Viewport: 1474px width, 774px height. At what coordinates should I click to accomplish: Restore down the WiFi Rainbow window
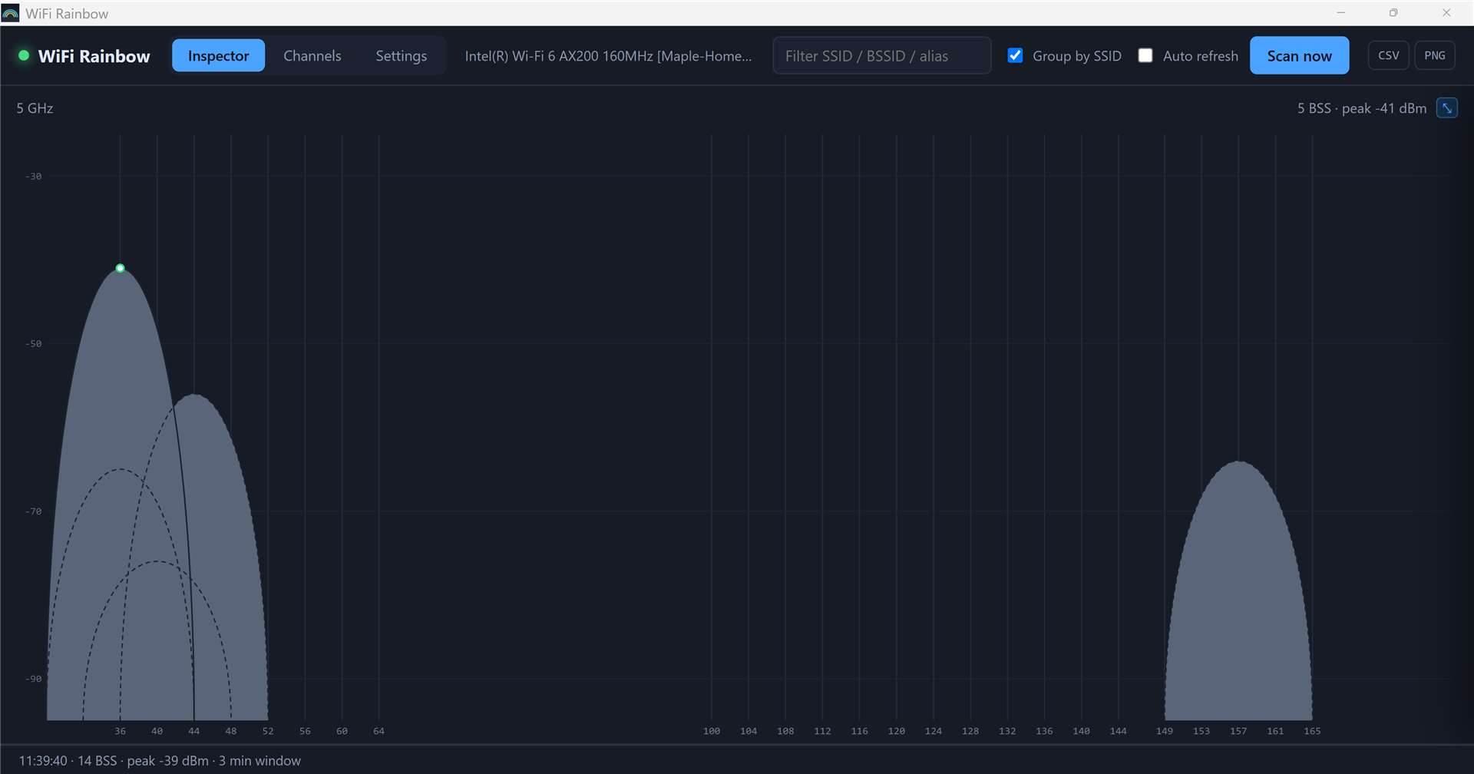click(x=1393, y=13)
